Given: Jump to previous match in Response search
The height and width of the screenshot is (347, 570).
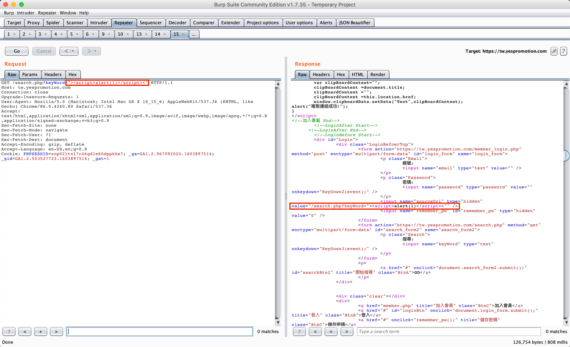Looking at the screenshot, I should [315, 332].
